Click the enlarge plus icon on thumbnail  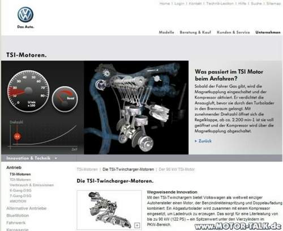click(x=137, y=225)
